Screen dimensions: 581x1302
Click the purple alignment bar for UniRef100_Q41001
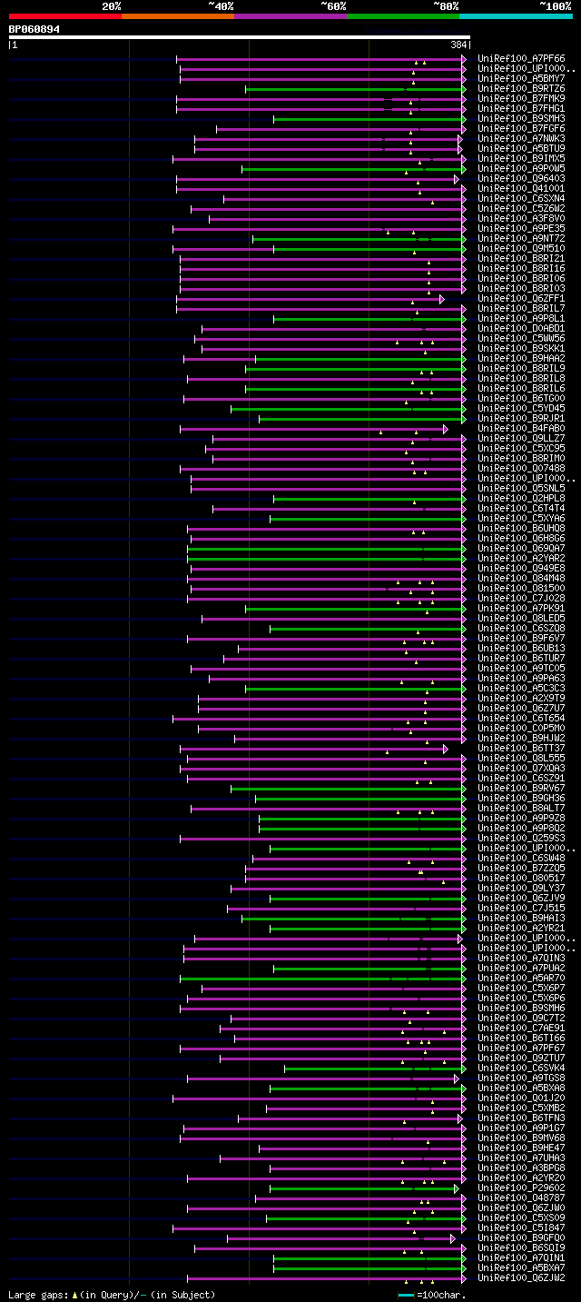coord(319,189)
